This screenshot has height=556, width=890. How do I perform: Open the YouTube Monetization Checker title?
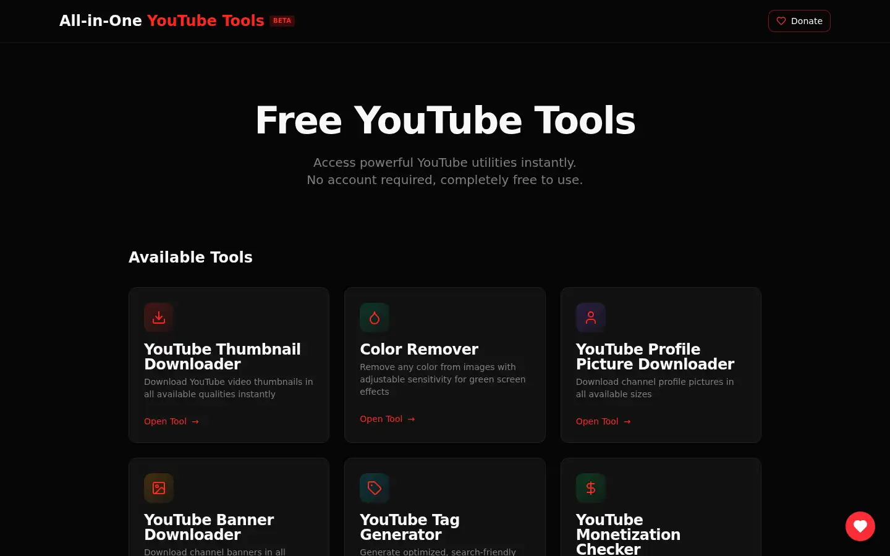click(x=628, y=534)
